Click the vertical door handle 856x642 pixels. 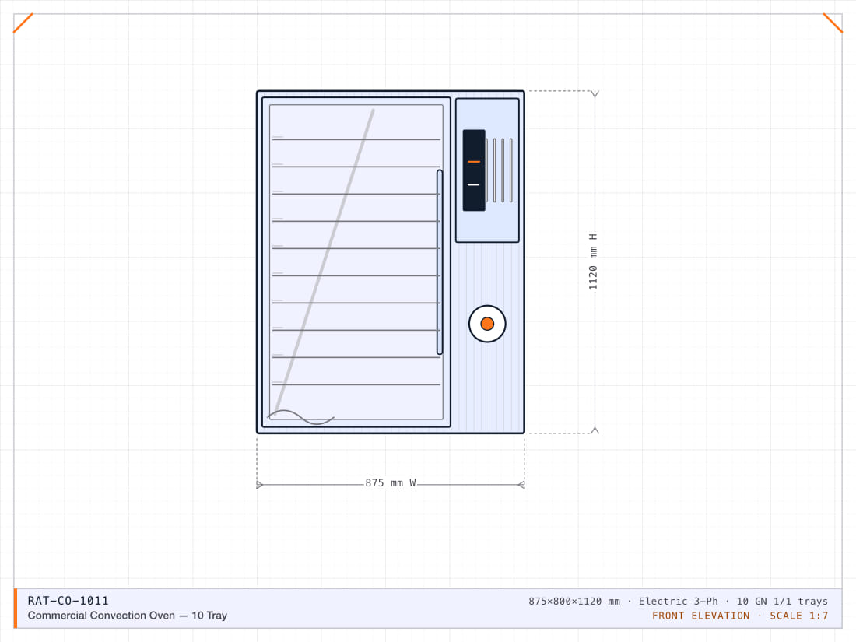[440, 262]
